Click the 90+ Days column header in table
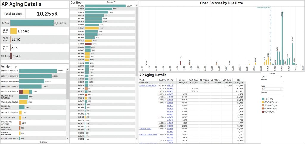This screenshot has height=144, width=305. point(227,80)
